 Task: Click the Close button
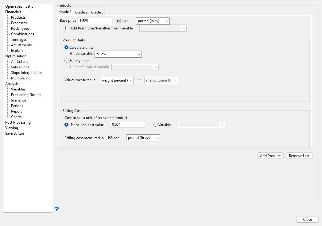pos(307,220)
